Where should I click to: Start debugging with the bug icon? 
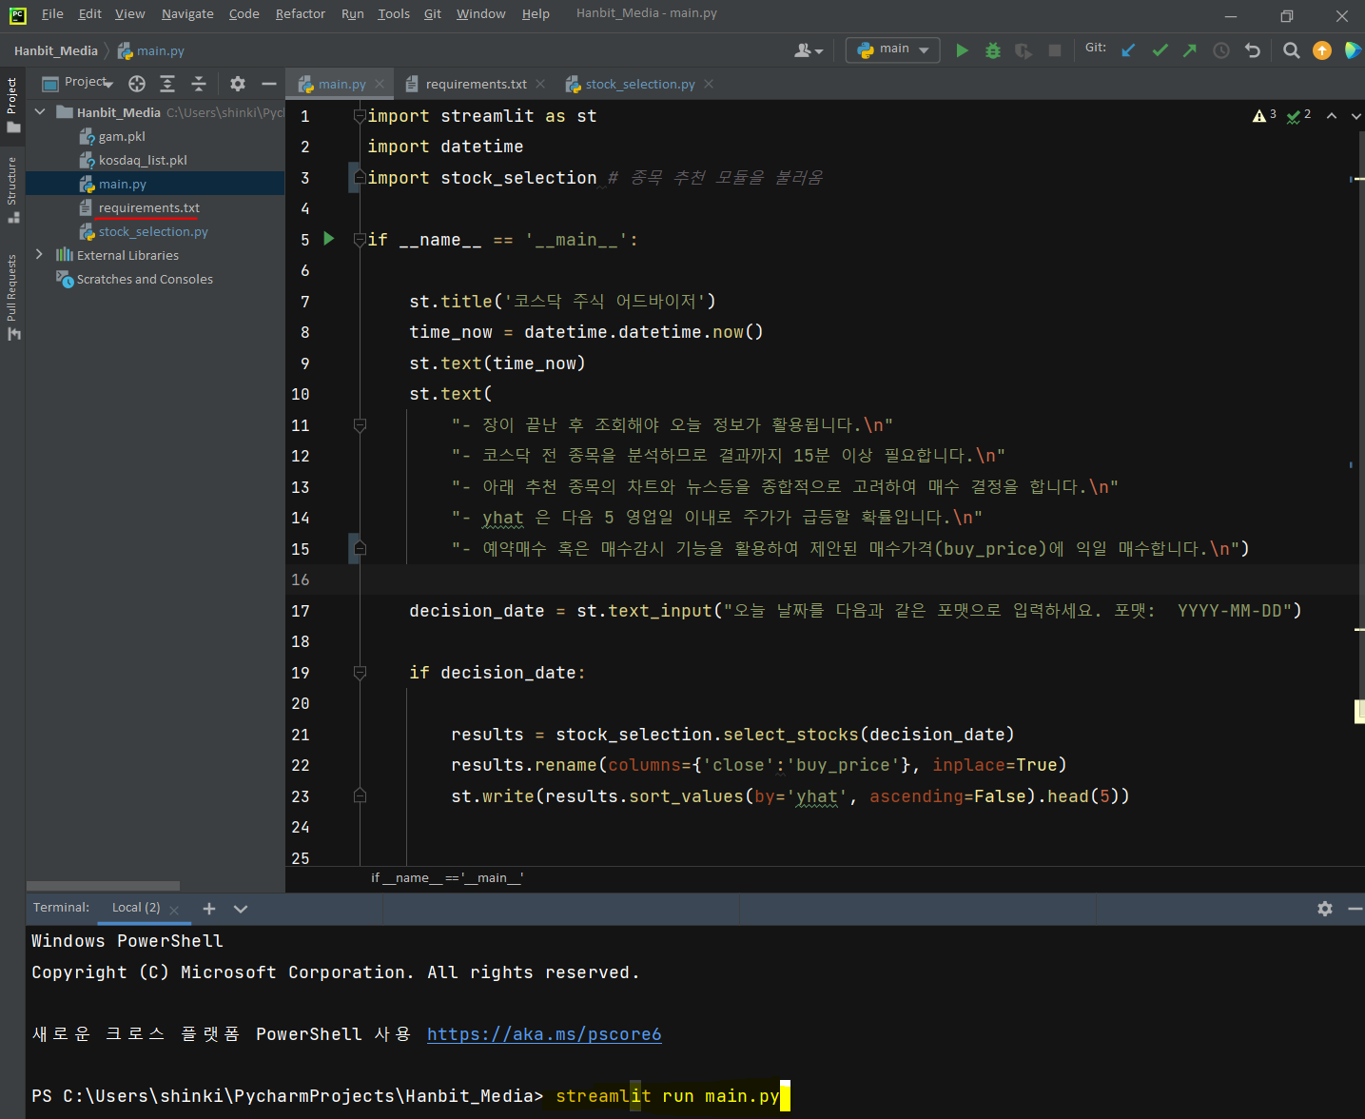993,50
